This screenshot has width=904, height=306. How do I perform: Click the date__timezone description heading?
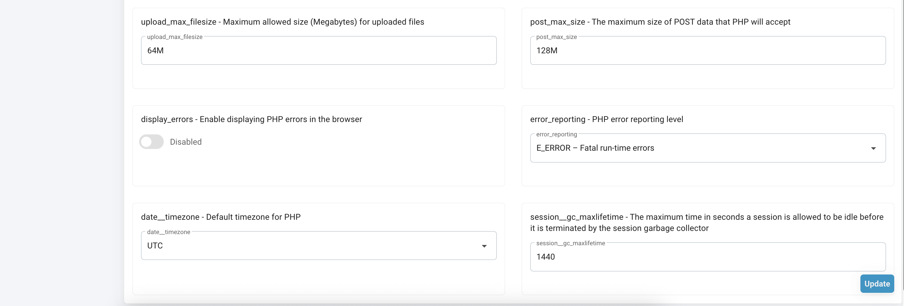pos(221,217)
